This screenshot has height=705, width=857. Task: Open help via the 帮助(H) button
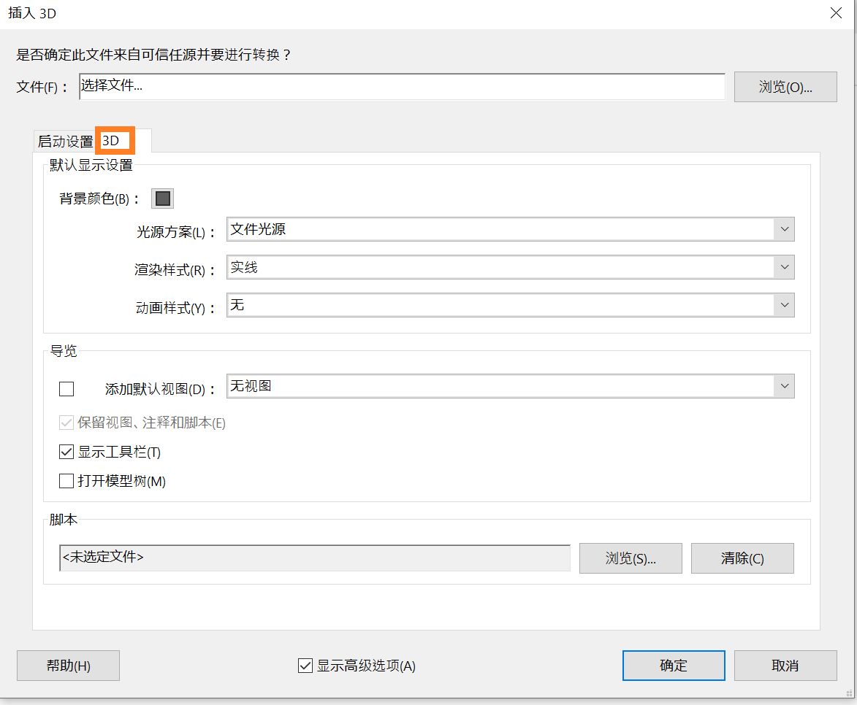pyautogui.click(x=67, y=665)
